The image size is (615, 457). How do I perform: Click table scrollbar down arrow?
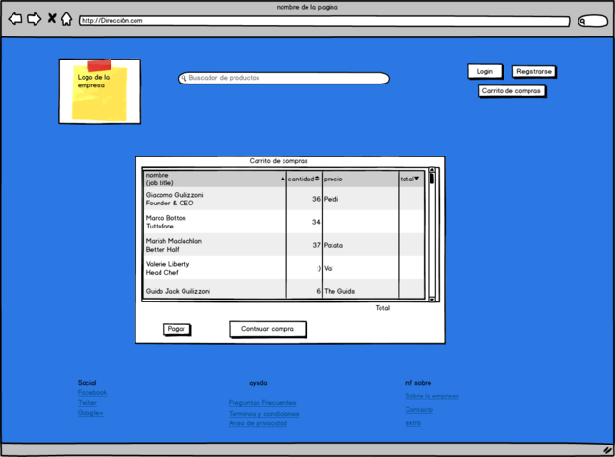pos(432,300)
